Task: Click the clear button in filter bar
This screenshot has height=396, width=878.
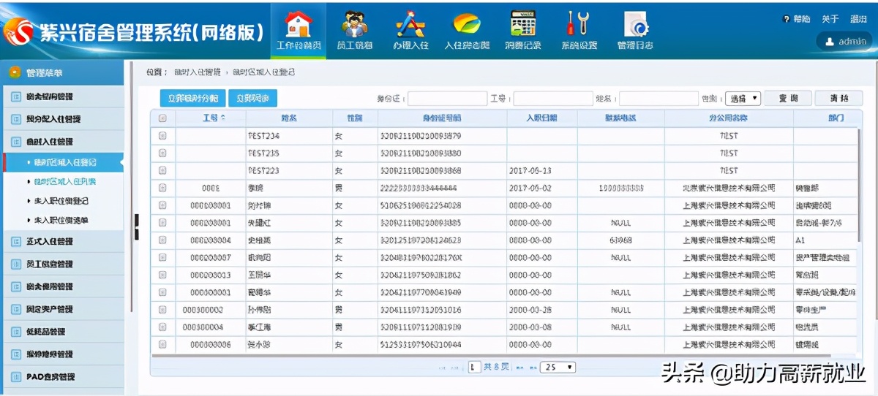Action: [840, 99]
